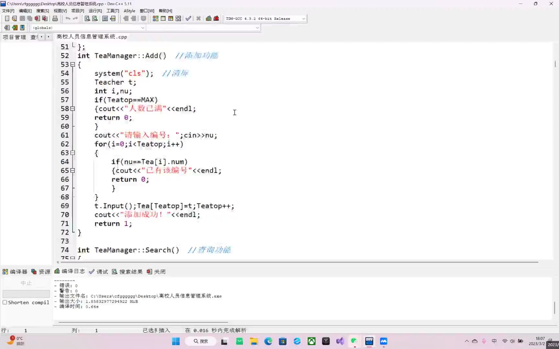
Task: Save the current file via toolbar
Action: [x=22, y=18]
